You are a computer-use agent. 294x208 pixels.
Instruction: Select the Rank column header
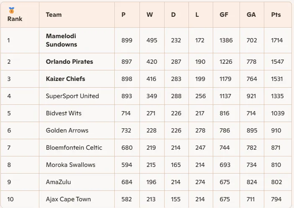15,19
